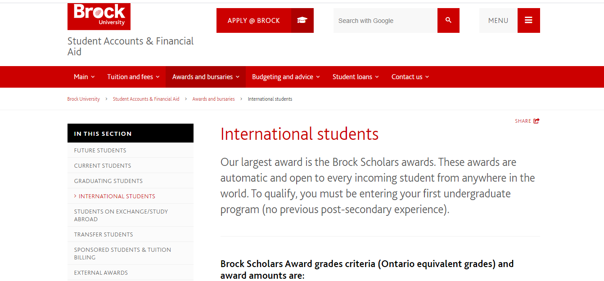Expand the Awards and bursaries menu
Viewport: 604px width, 281px height.
point(206,77)
